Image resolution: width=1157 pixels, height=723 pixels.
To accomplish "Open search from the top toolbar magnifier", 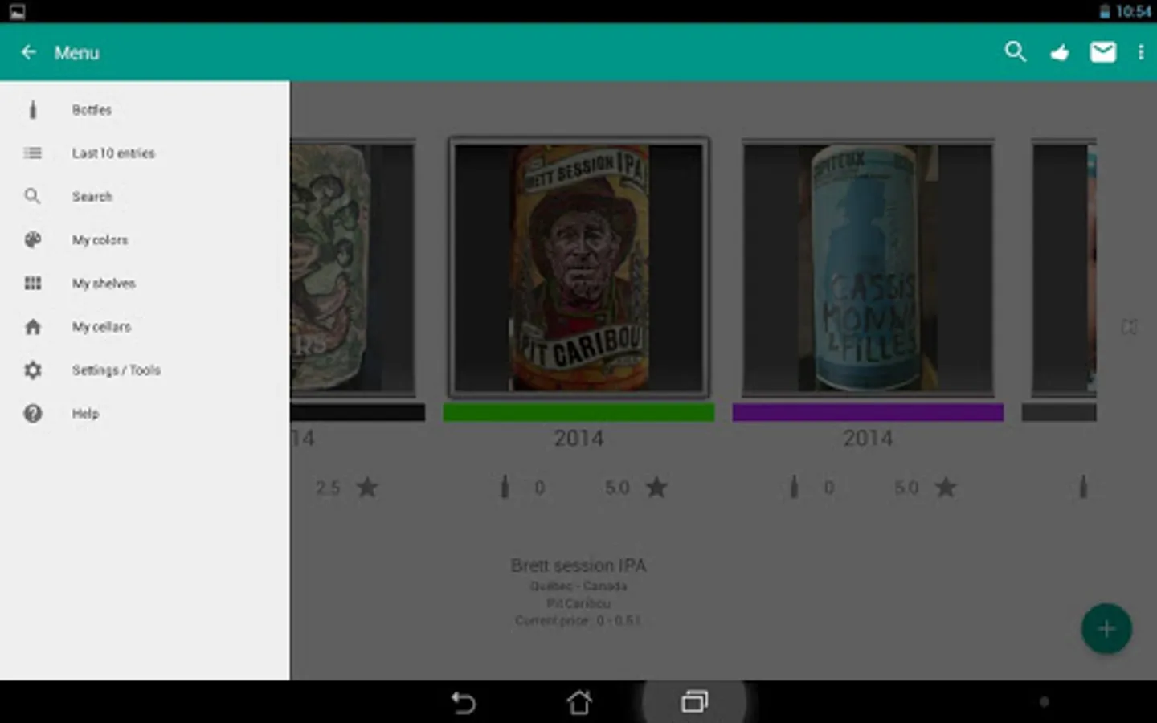I will click(1016, 52).
